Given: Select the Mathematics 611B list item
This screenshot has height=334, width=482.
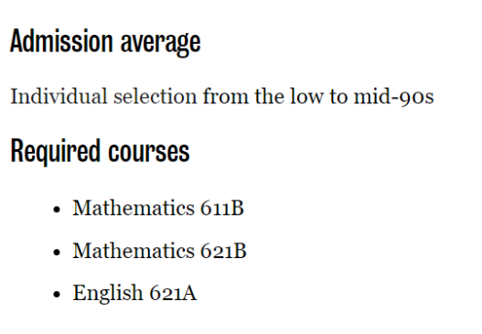Looking at the screenshot, I should point(158,208).
